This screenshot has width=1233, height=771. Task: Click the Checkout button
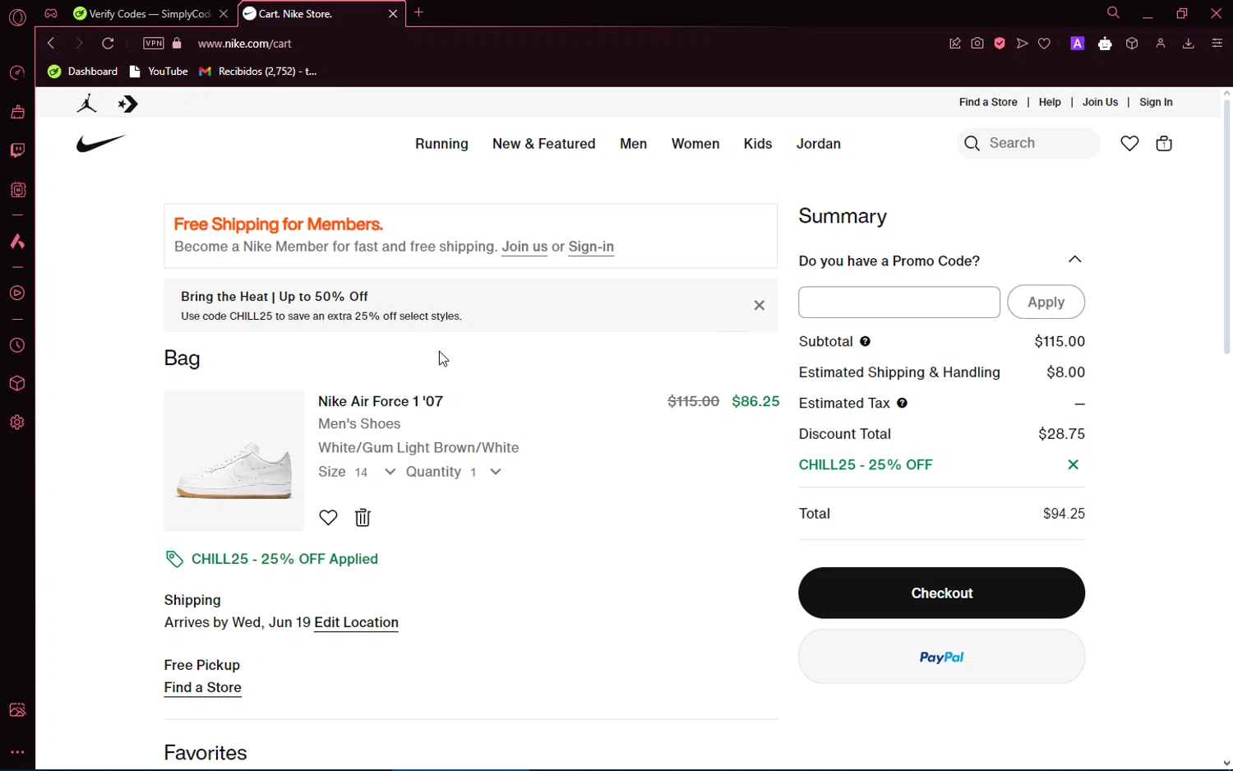pos(941,593)
